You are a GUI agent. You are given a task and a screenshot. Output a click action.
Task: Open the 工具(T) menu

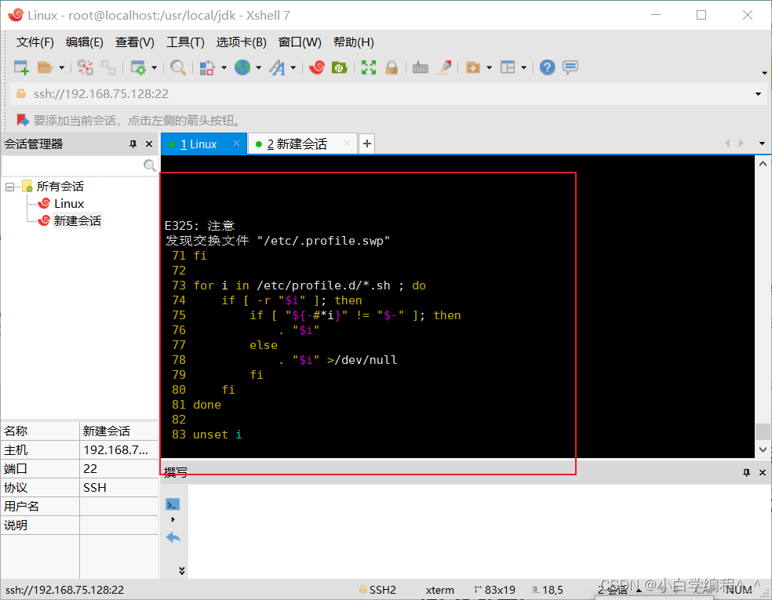click(x=186, y=42)
